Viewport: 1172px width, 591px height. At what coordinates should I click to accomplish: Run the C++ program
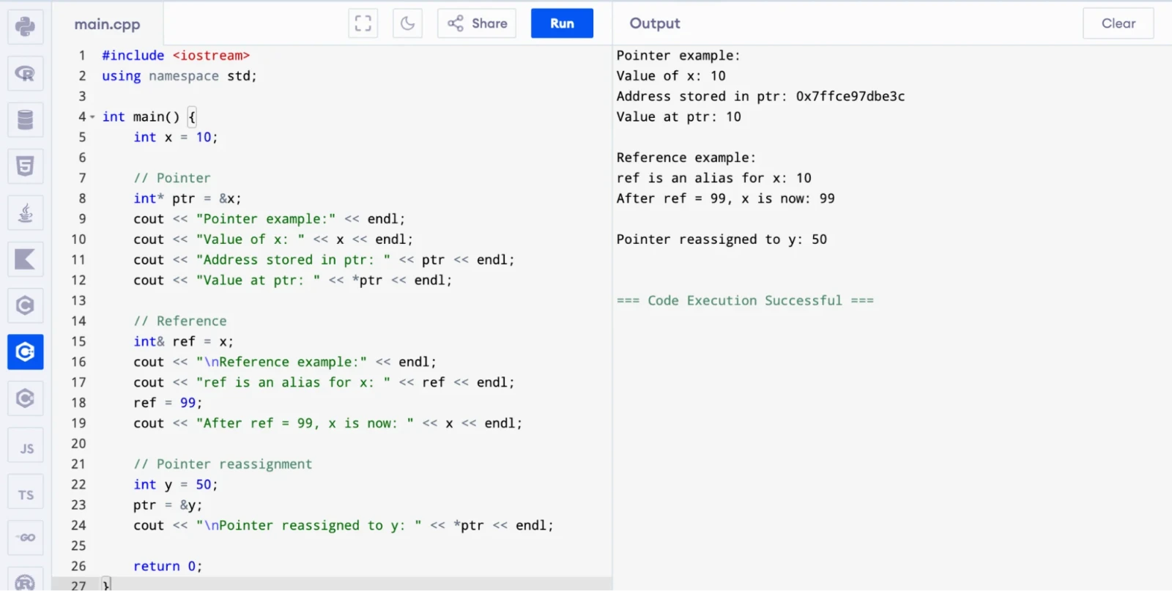pos(562,23)
